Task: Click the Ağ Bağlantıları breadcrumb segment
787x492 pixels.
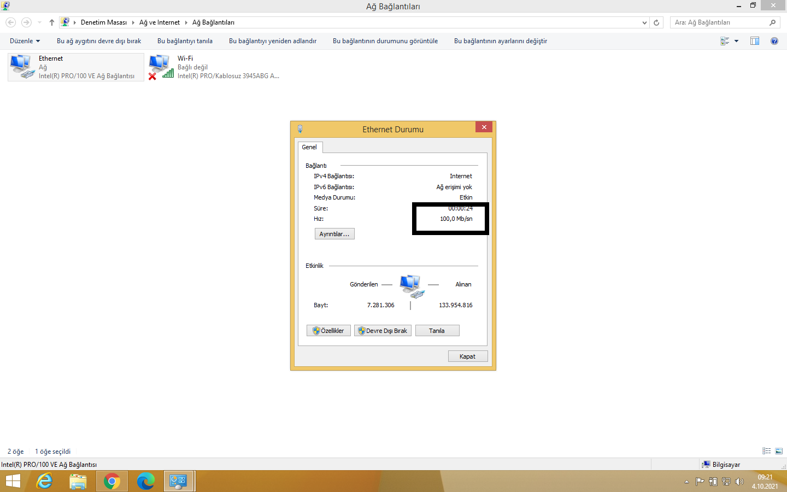Action: click(213, 22)
